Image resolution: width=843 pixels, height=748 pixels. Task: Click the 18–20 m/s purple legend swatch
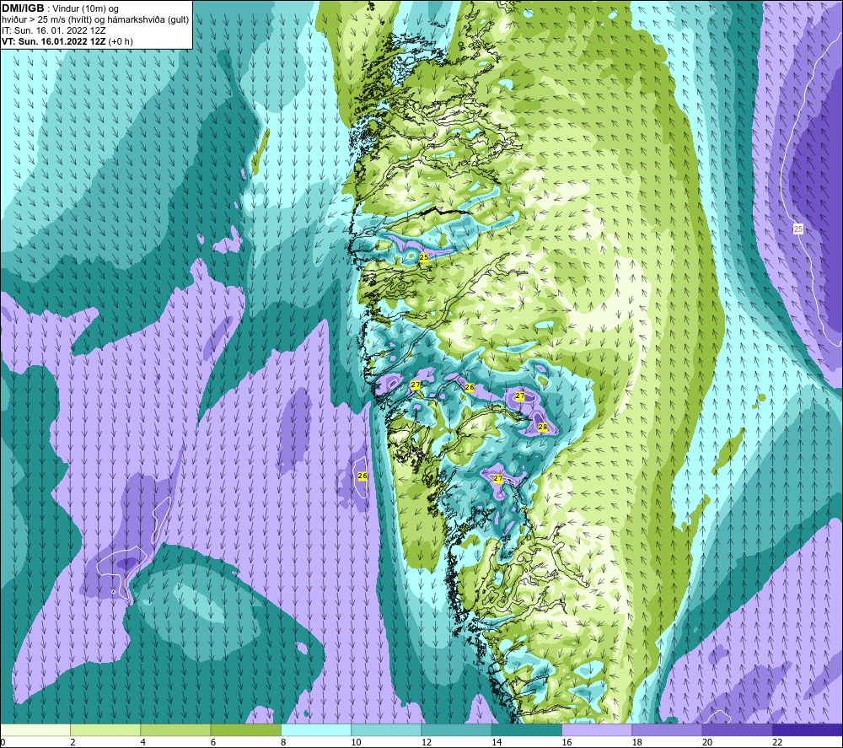click(x=667, y=729)
